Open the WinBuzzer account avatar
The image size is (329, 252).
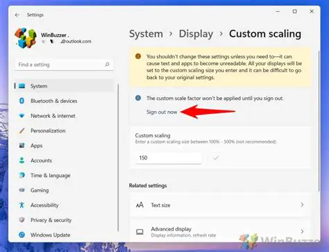pyautogui.click(x=26, y=38)
